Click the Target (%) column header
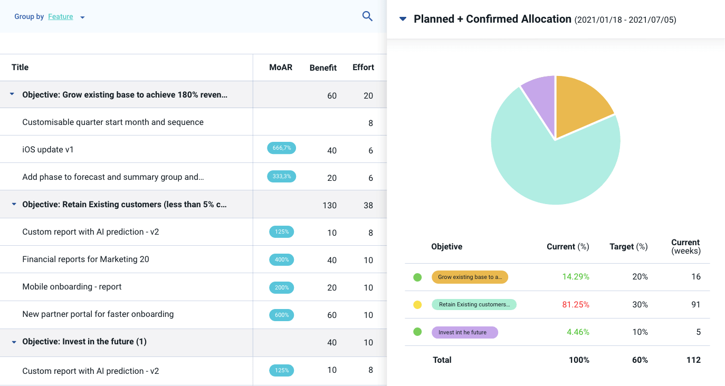The image size is (725, 386). [x=628, y=246]
